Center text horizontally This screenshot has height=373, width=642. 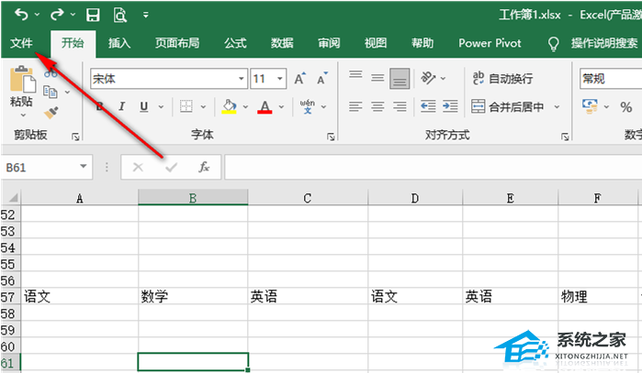(x=377, y=106)
